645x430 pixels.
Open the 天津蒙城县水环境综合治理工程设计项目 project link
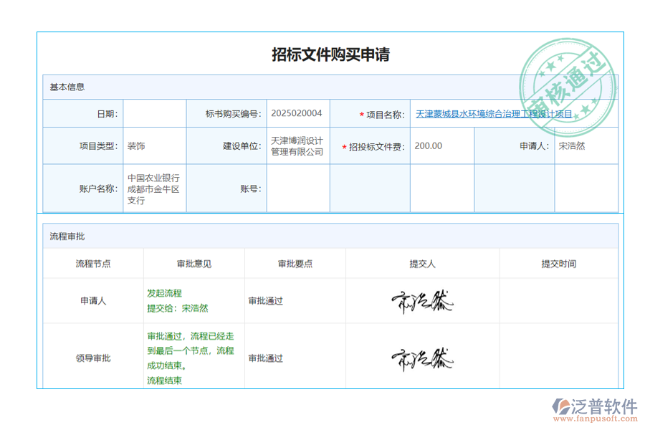(494, 113)
